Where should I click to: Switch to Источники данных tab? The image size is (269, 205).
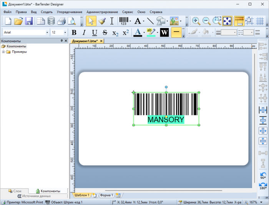tap(34, 196)
